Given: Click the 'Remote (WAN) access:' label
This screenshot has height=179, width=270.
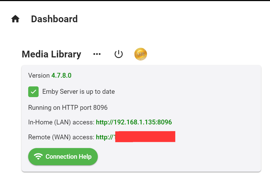Looking at the screenshot, I should [x=61, y=137].
